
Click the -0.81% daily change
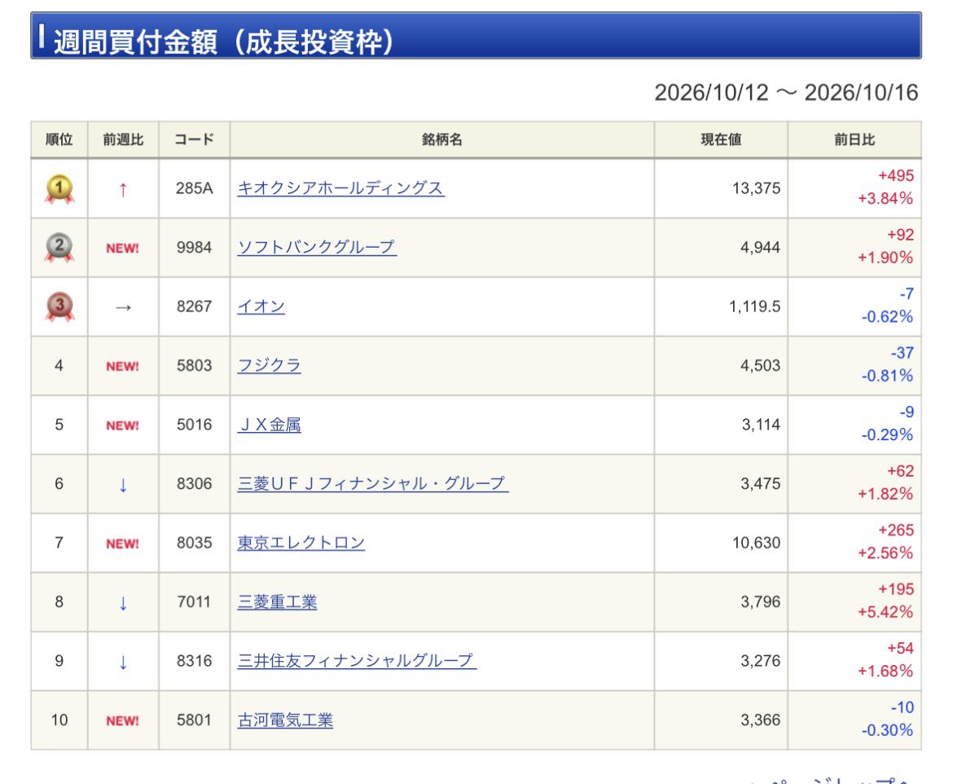(x=887, y=376)
